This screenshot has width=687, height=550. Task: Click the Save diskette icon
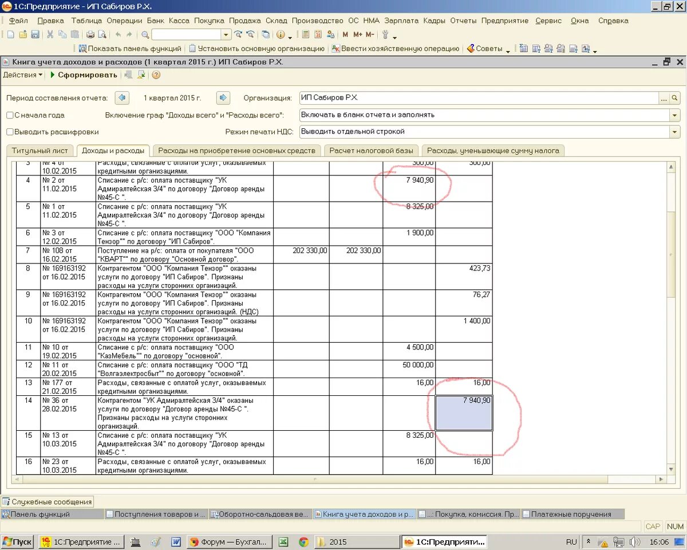coord(35,34)
